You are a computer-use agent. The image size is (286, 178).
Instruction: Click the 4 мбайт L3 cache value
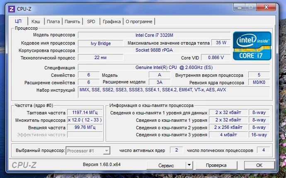coord(228,135)
